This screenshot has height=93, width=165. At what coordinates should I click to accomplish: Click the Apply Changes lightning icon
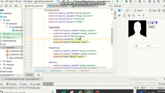[122, 1]
